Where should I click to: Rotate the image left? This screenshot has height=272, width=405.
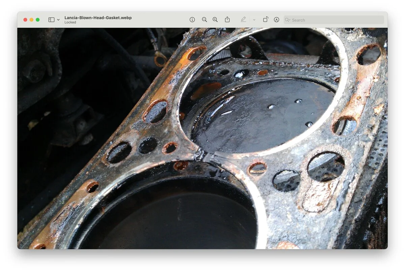click(266, 20)
